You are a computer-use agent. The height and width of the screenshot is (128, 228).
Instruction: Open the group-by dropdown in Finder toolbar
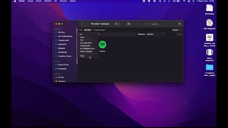(x=130, y=24)
